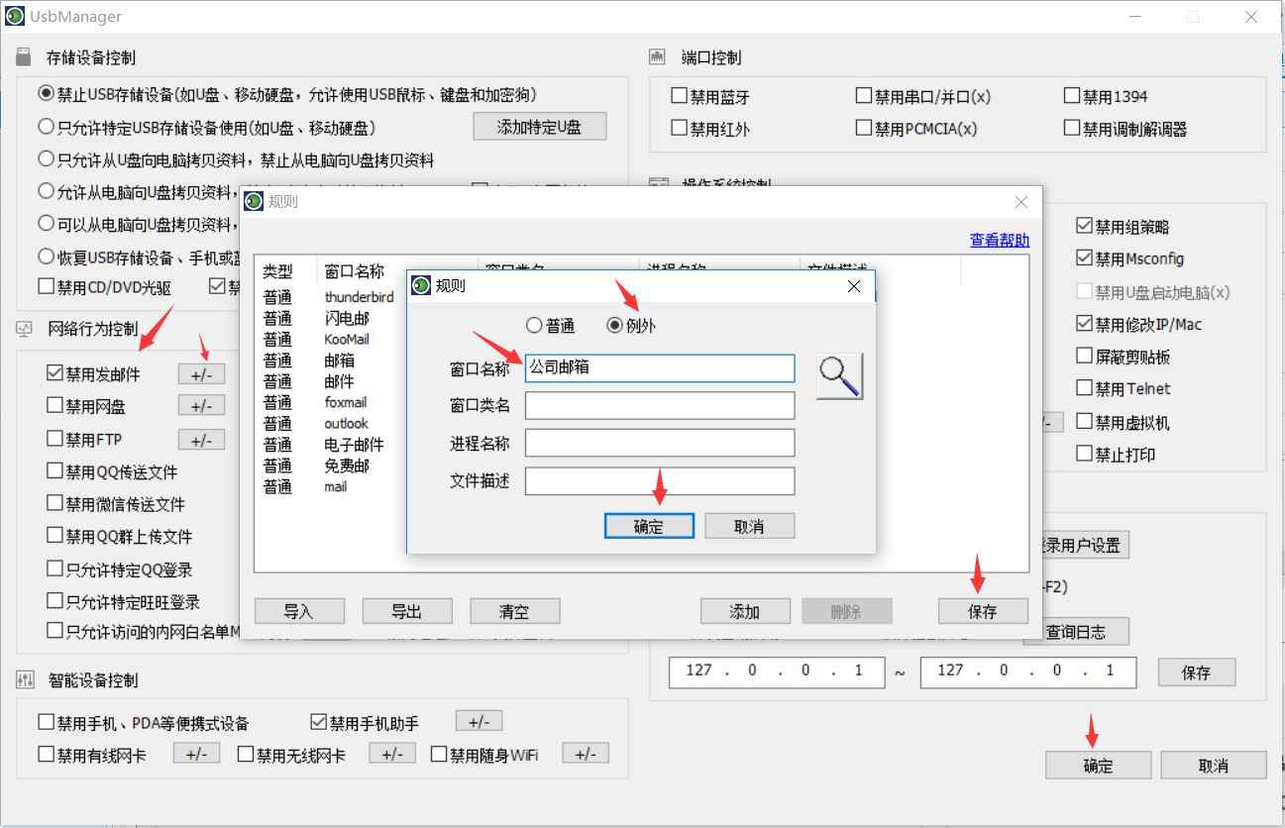
Task: Select 只允许从U盘向电脑拷贝资料 radio option
Action: pyautogui.click(x=46, y=159)
